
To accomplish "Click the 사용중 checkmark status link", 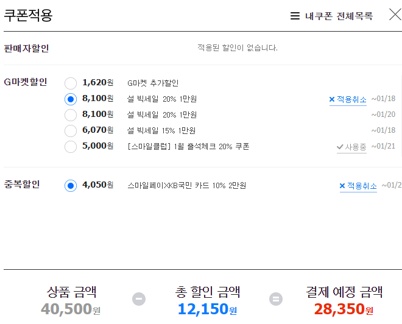I will (x=351, y=147).
